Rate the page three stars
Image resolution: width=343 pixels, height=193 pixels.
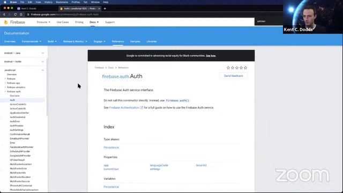(237, 68)
